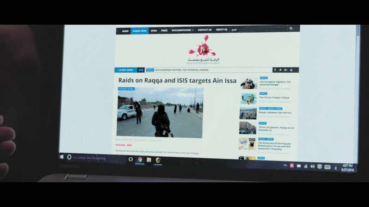This screenshot has width=369, height=207.
Task: Open the ISIS European Fighters ticker headline
Action: pos(182,70)
